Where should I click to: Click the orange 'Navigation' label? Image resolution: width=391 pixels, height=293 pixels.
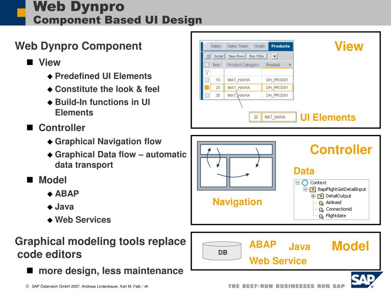237,202
